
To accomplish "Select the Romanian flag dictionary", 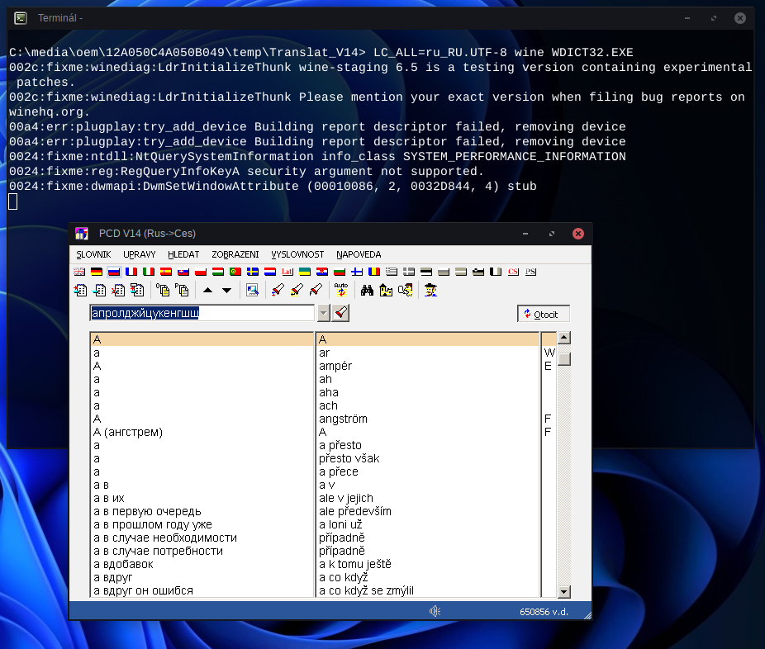I will pyautogui.click(x=374, y=272).
